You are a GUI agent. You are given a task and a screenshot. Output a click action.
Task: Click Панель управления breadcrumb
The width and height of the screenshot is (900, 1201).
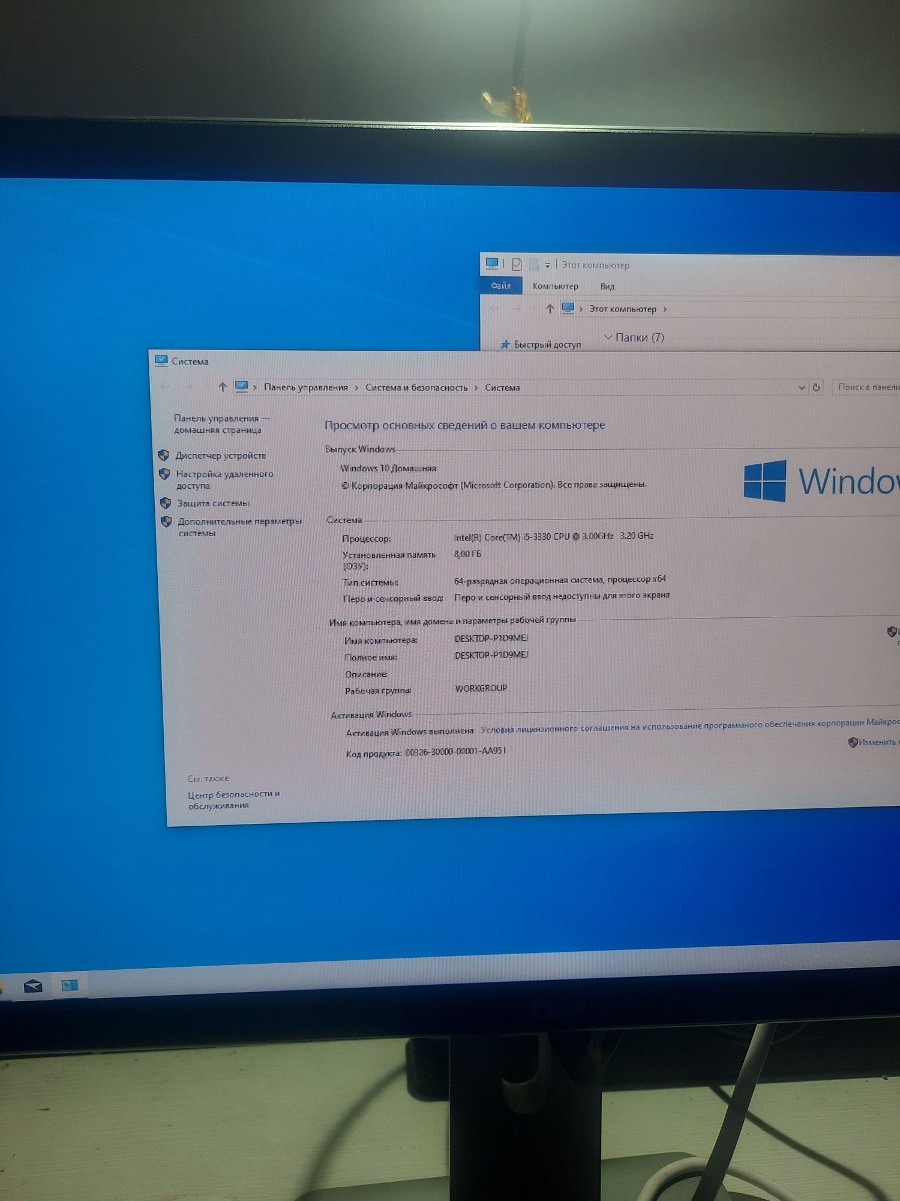(x=306, y=387)
